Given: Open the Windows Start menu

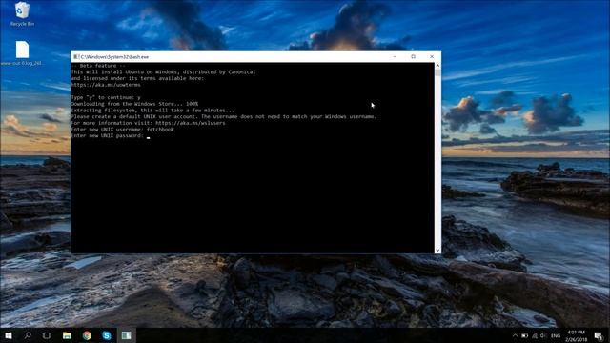Looking at the screenshot, I should (9, 335).
